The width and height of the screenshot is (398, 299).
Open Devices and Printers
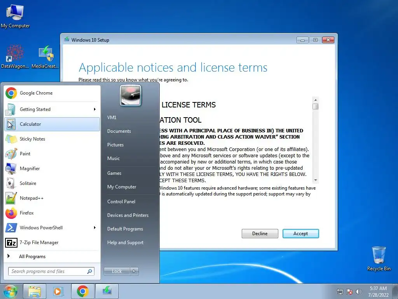(127, 215)
